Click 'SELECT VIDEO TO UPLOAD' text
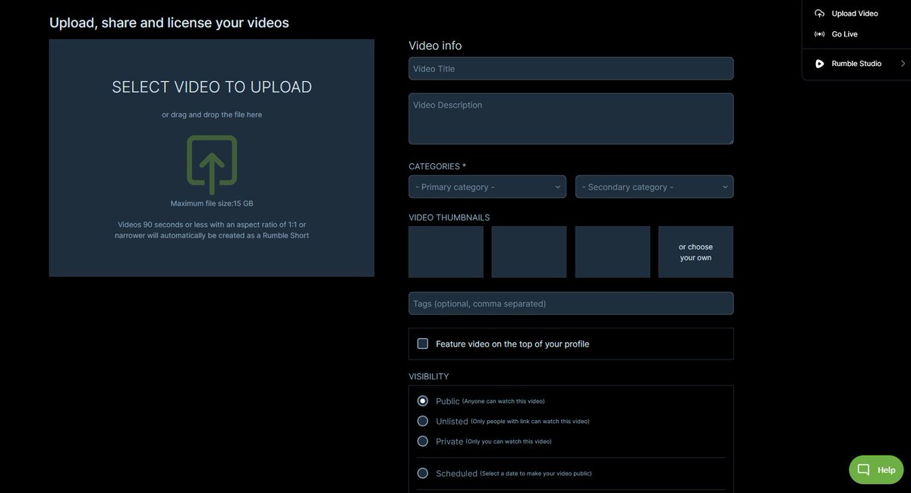 point(212,87)
